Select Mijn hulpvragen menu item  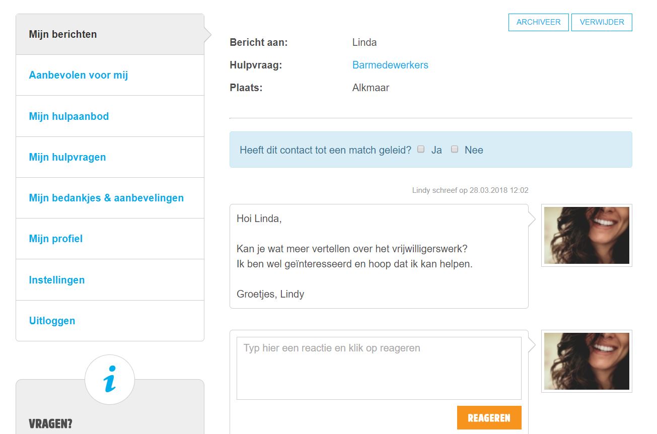67,157
